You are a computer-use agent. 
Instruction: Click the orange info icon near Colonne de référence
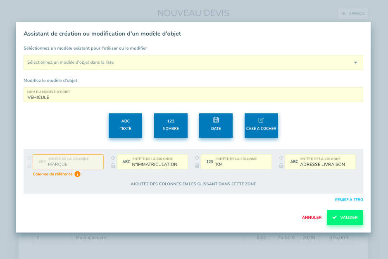77,174
